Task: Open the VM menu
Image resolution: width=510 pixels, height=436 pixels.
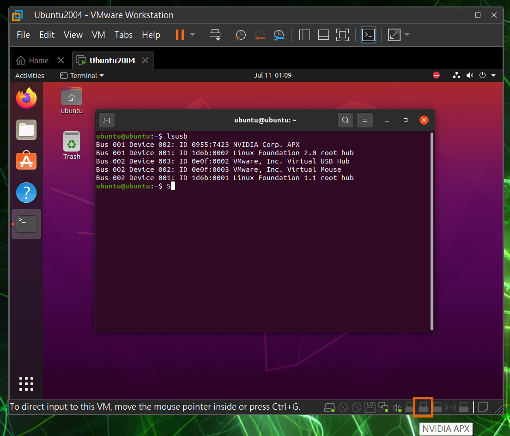Action: (98, 35)
